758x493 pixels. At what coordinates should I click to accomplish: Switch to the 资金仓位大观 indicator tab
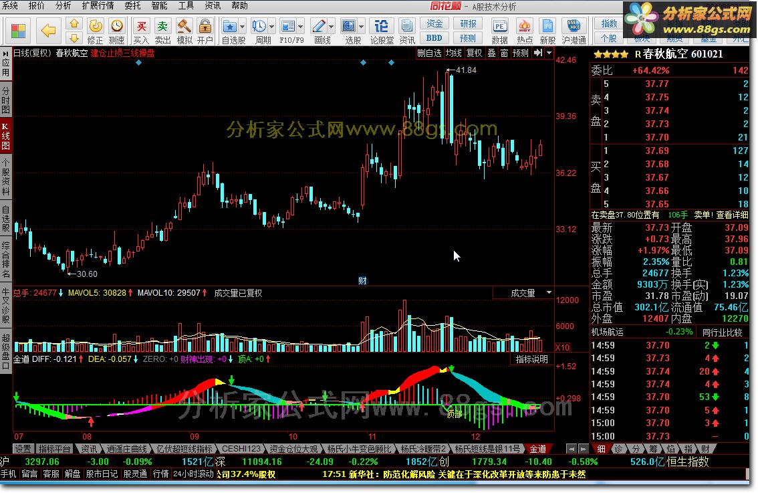coord(293,449)
